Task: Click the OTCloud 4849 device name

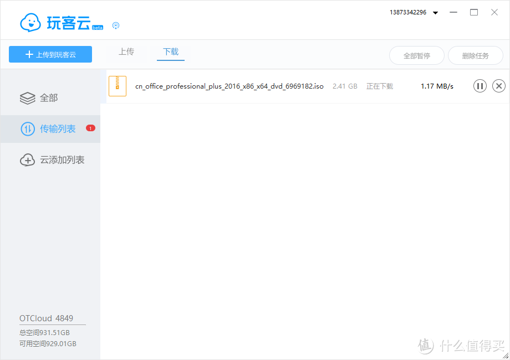Action: [x=46, y=318]
